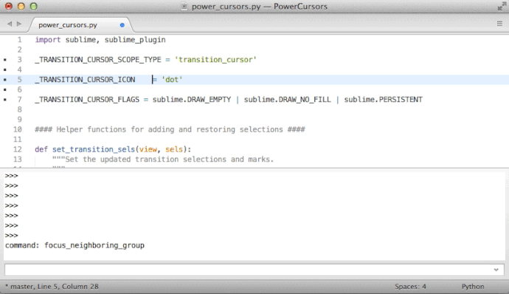
Task: Open the tab list menu icon
Action: (499, 24)
